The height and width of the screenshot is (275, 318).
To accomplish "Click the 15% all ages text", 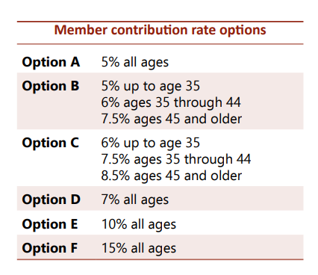I will 139,248.
